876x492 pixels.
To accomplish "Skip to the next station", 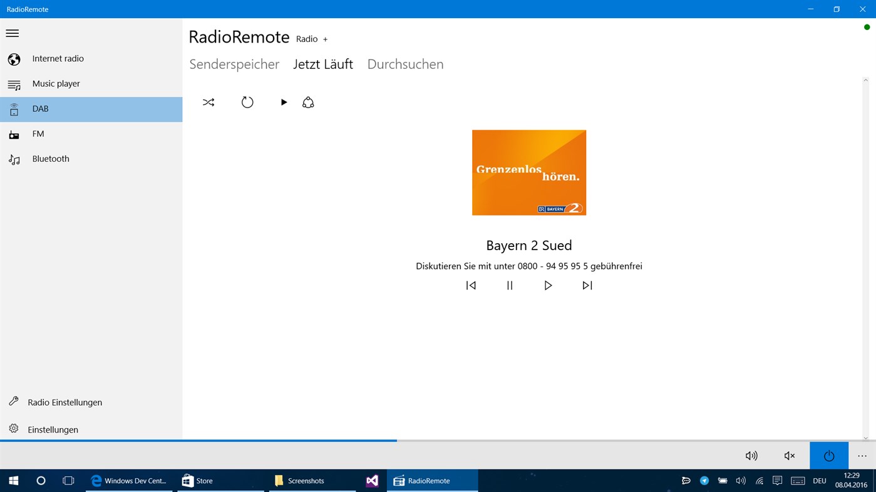I will [x=587, y=285].
